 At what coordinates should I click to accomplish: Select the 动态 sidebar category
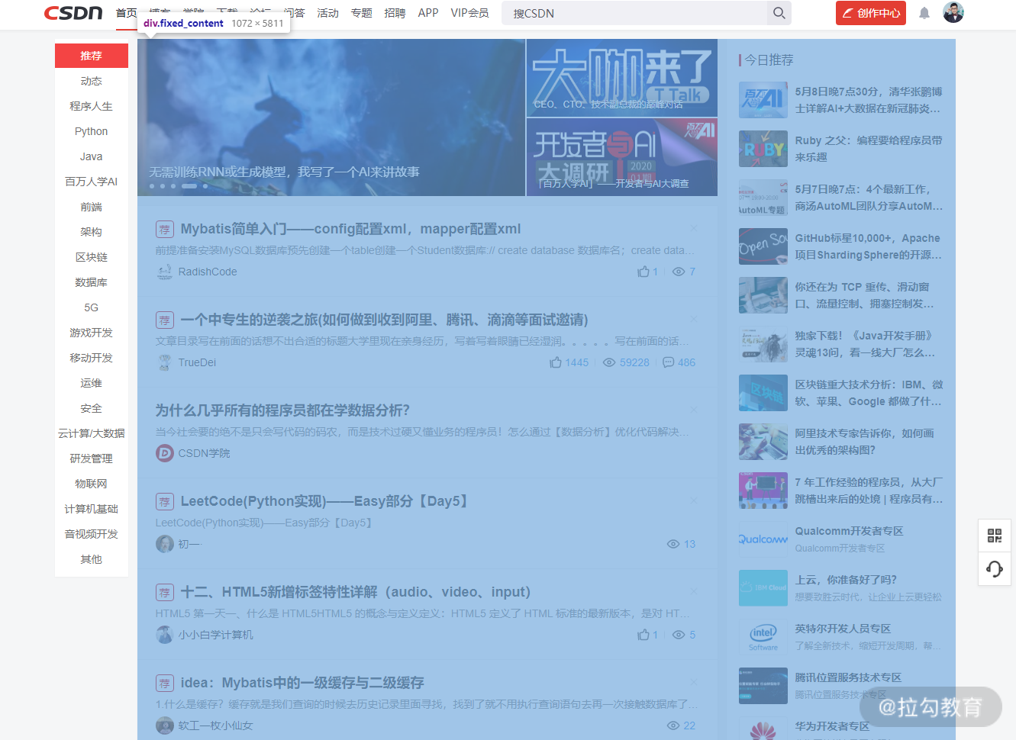tap(92, 81)
